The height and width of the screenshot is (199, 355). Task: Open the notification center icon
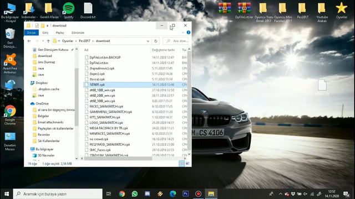pos(346,194)
